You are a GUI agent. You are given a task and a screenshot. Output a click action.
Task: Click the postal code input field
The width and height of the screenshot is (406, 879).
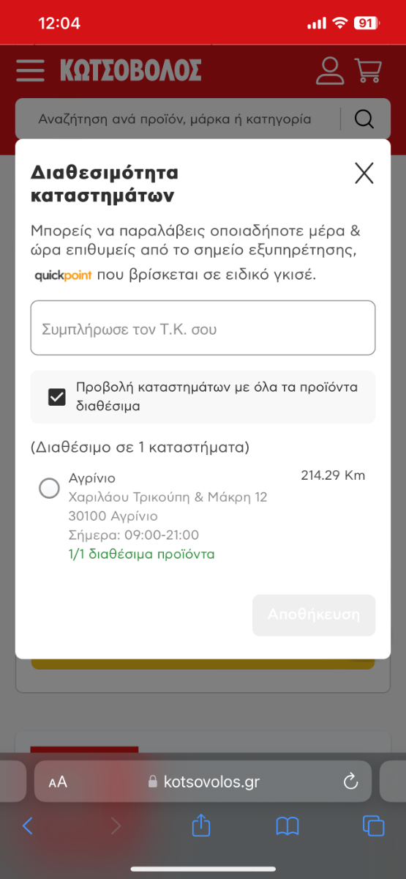(203, 328)
